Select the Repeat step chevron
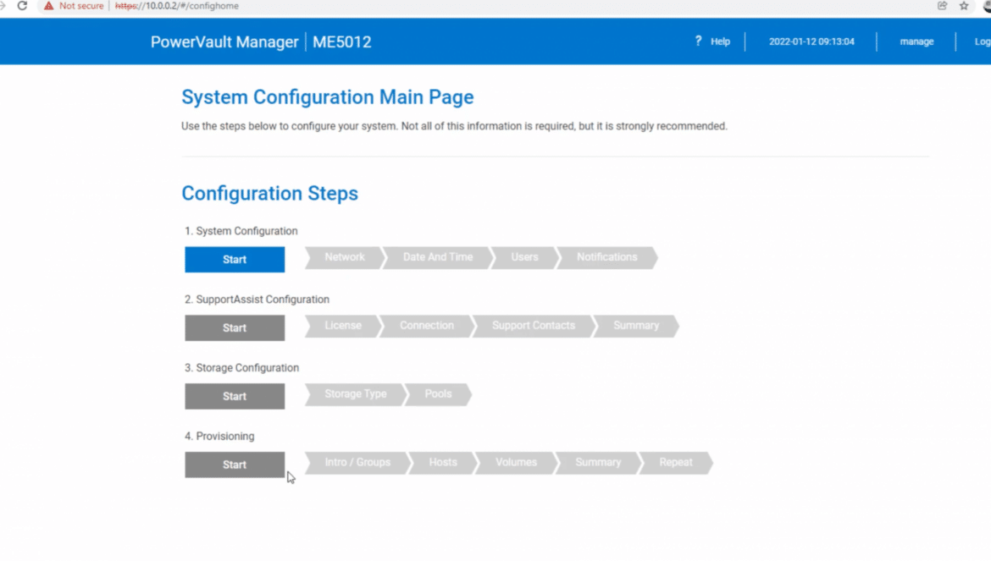Viewport: 991px width, 561px height. pyautogui.click(x=676, y=463)
